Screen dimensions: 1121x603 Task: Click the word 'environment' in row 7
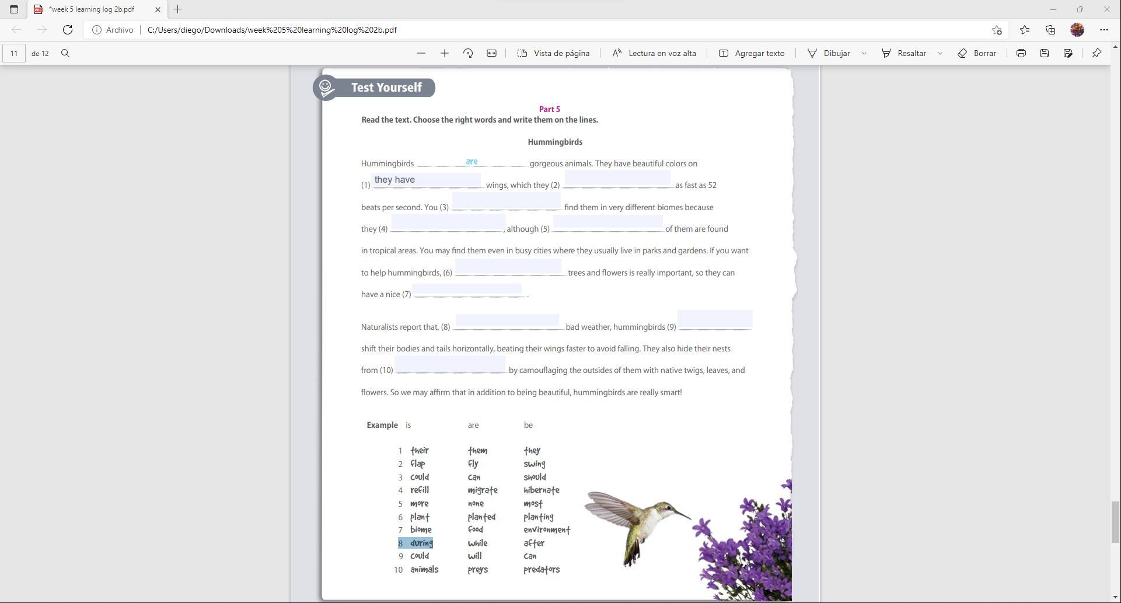click(547, 530)
